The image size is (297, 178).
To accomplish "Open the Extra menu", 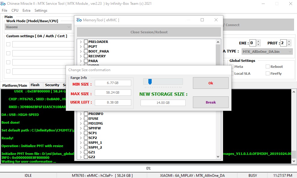I will (26, 11).
